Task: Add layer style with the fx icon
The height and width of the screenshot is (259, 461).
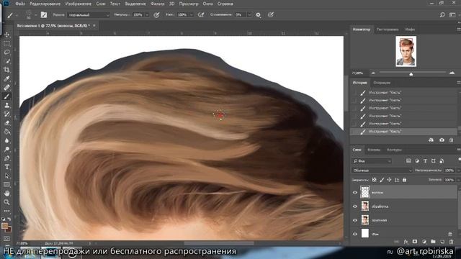Action: (x=406, y=242)
